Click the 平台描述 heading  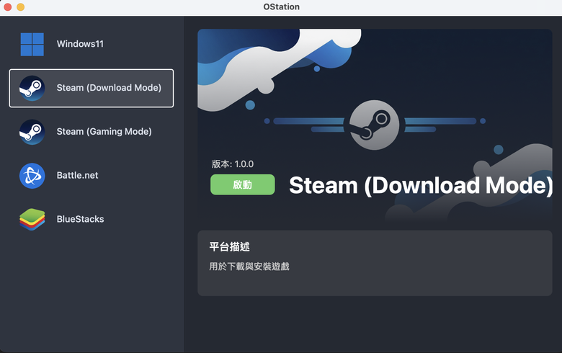pos(229,246)
